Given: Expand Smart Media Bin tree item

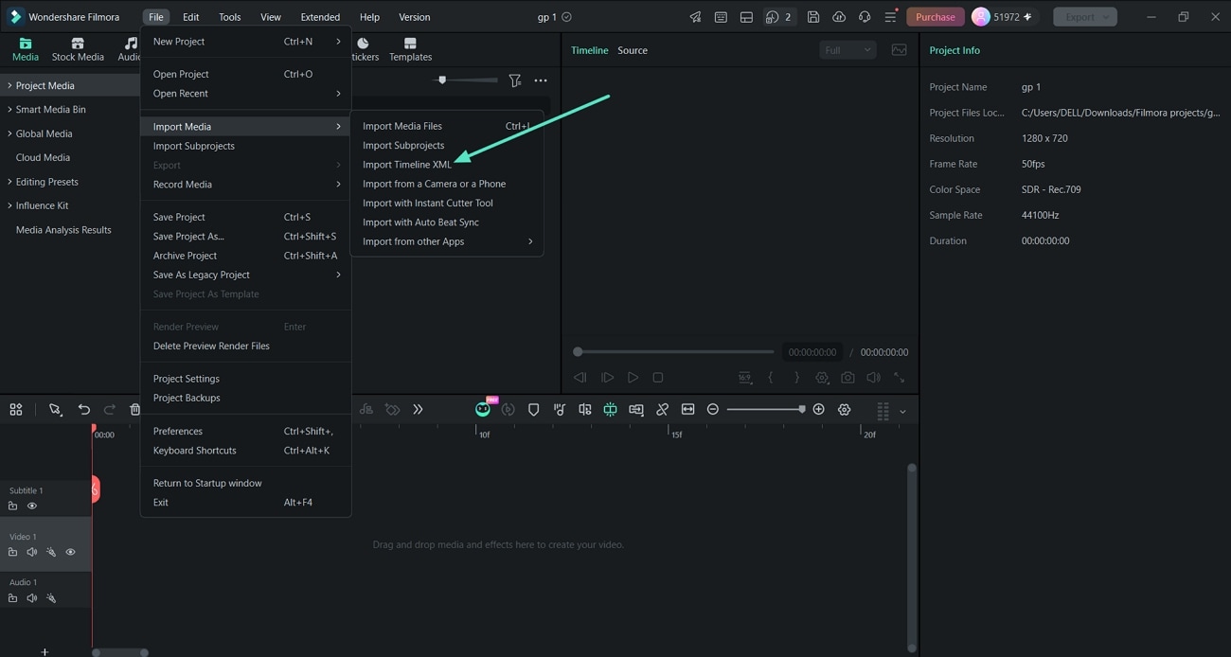Looking at the screenshot, I should pos(9,109).
